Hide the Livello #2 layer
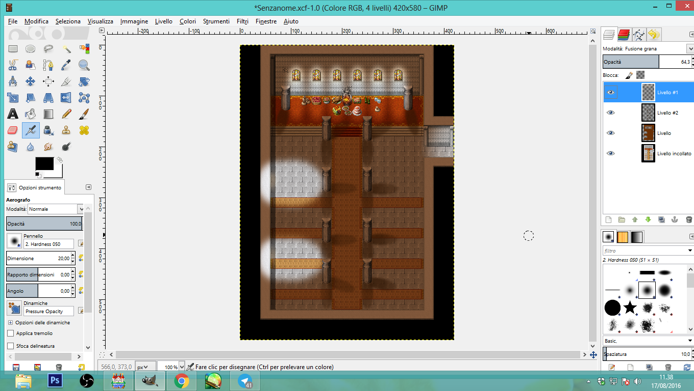Image resolution: width=694 pixels, height=391 pixels. (x=611, y=113)
